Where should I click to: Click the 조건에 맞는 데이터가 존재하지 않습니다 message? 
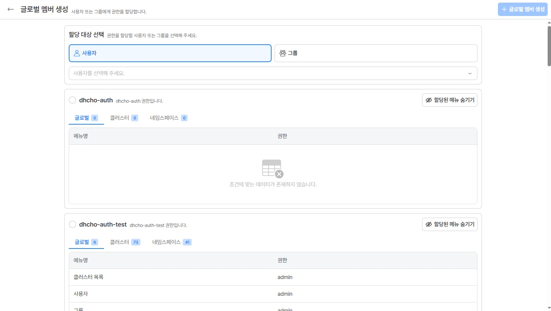tap(273, 184)
